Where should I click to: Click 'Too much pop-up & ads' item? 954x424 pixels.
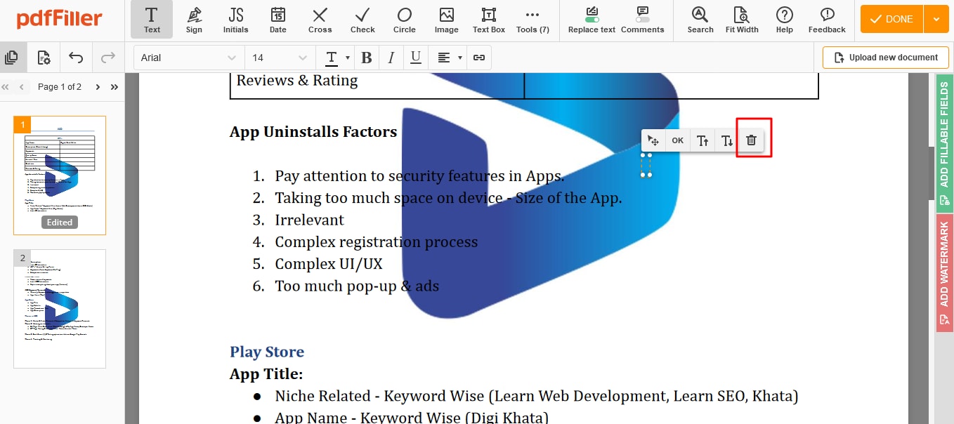point(357,286)
